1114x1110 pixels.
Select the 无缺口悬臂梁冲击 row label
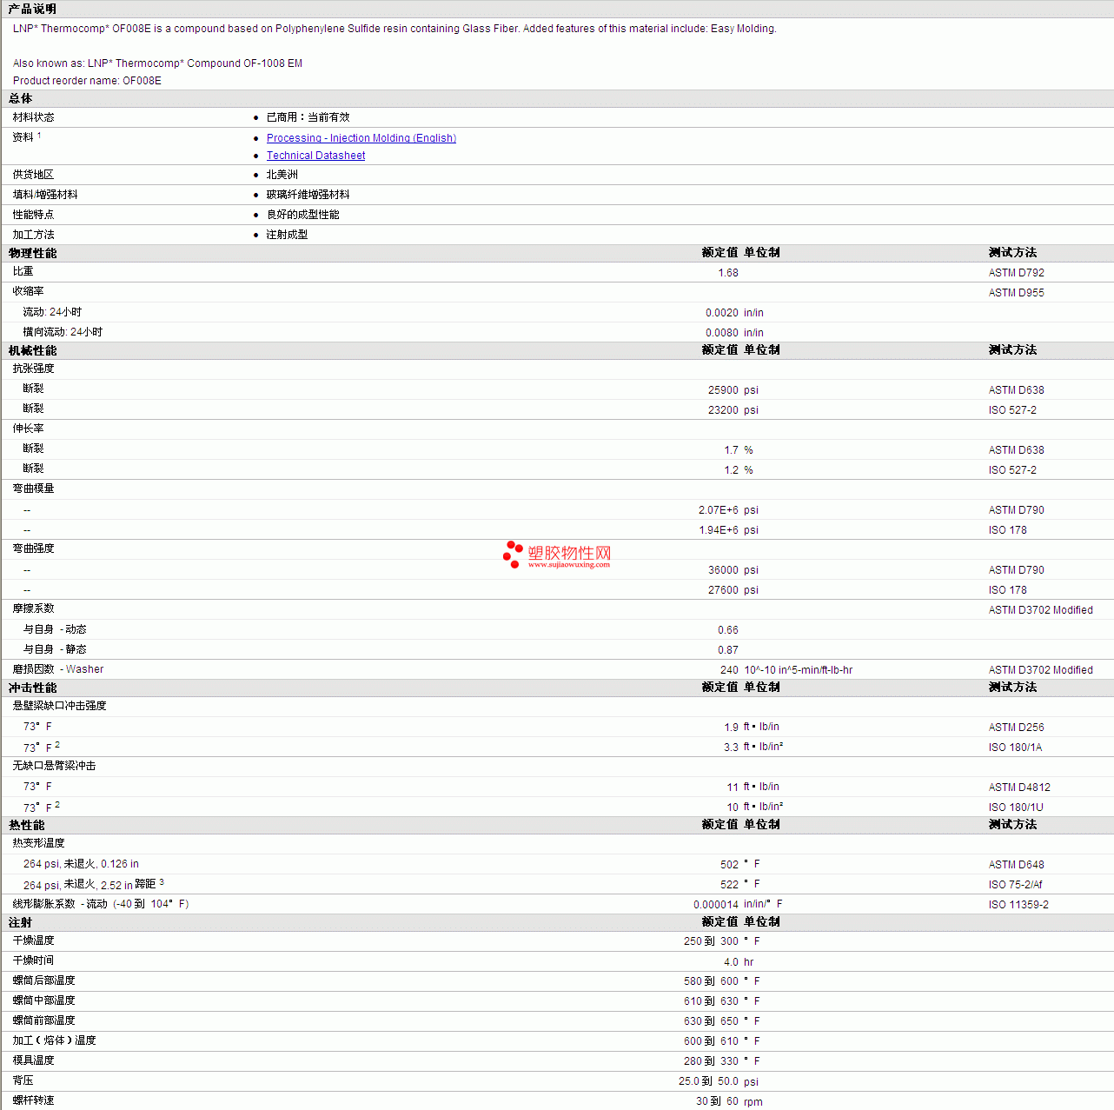tap(54, 766)
